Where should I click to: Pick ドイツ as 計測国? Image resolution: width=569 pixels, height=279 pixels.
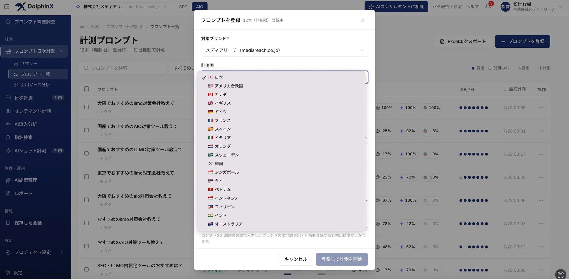coord(281,112)
